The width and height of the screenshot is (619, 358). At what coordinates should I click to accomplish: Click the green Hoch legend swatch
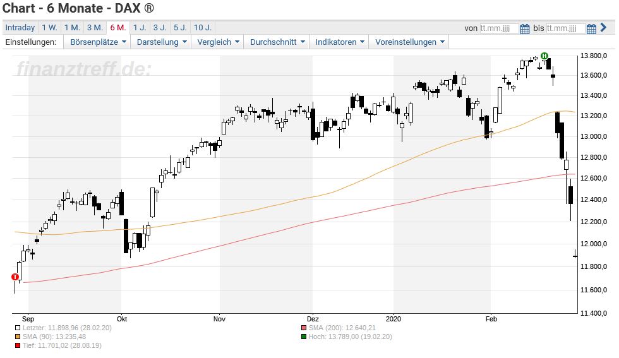tap(304, 337)
